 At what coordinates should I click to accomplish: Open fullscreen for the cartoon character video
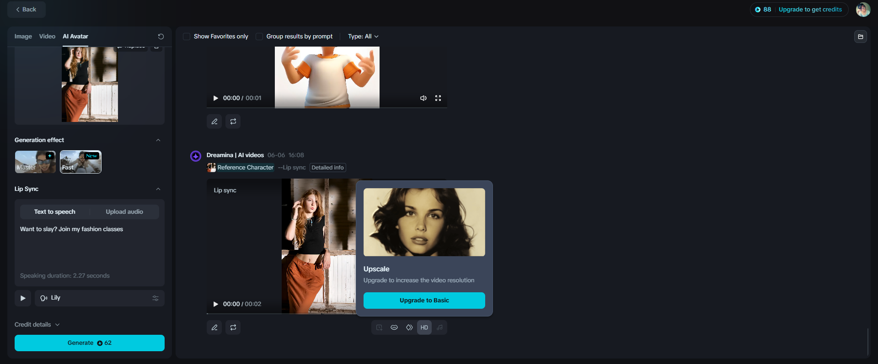point(438,98)
